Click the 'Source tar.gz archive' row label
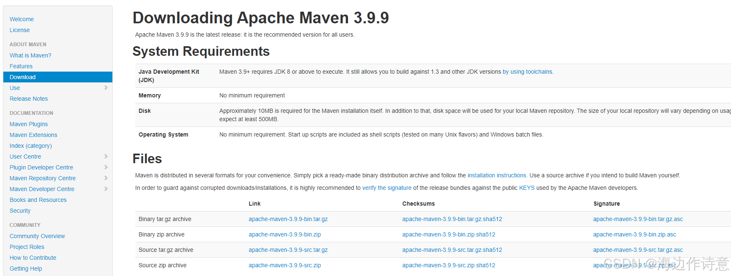The width and height of the screenshot is (731, 276). [x=166, y=250]
